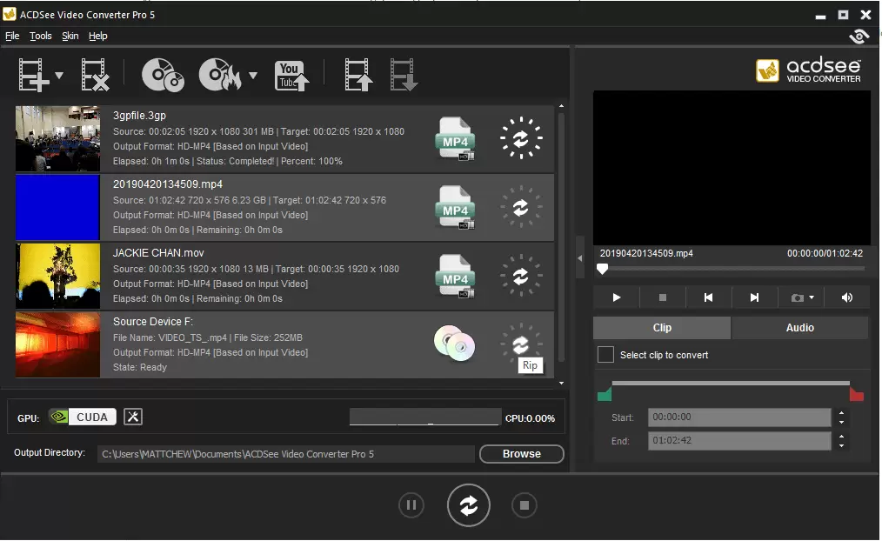This screenshot has height=541, width=882.
Task: Click the Rip DVD disc icon
Action: 163,74
